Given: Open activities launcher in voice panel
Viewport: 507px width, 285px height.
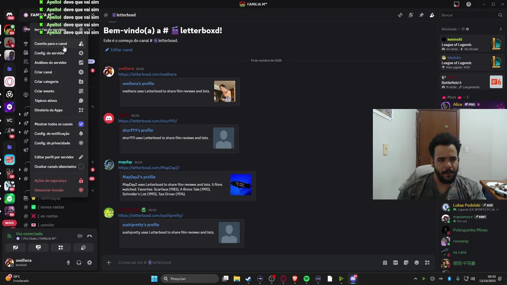Looking at the screenshot, I should coord(61,247).
